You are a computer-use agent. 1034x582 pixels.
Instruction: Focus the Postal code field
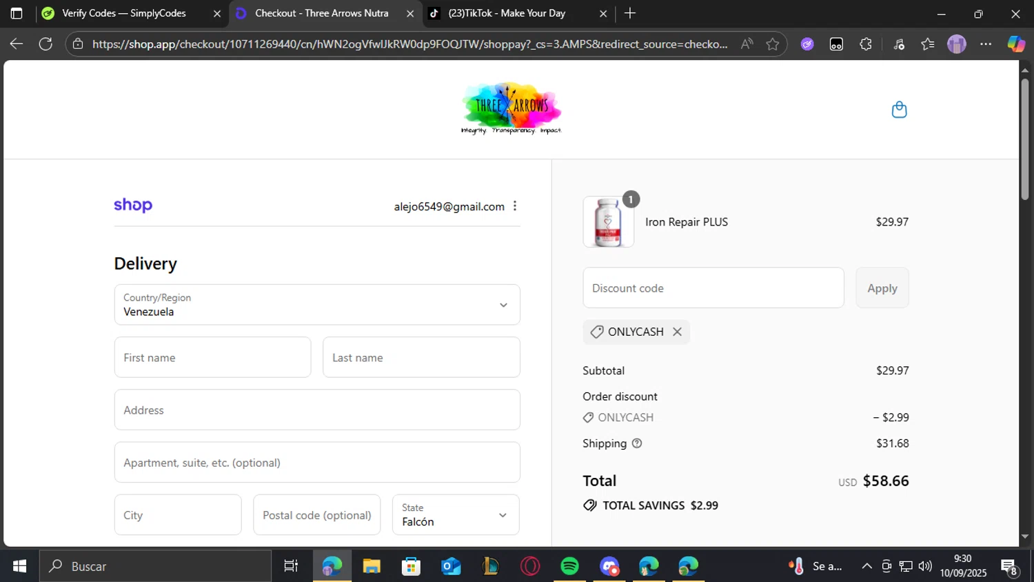(x=317, y=514)
